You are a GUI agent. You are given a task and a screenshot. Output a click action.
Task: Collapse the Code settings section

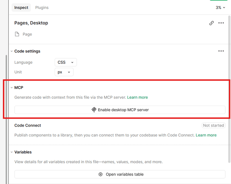tap(11, 51)
